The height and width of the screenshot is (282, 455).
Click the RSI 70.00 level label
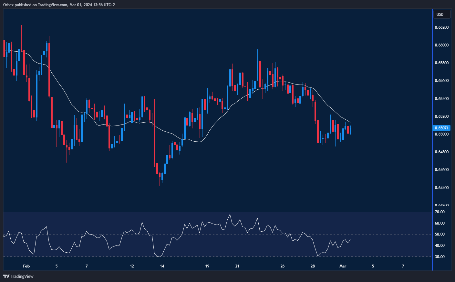(x=439, y=212)
